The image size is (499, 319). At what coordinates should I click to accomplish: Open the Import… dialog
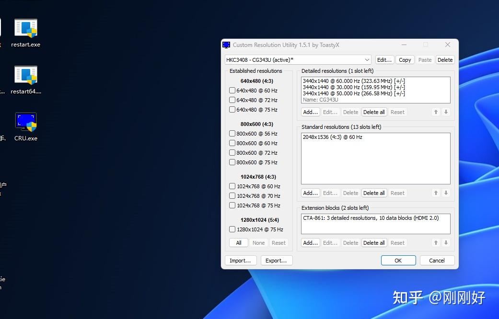[x=240, y=261]
